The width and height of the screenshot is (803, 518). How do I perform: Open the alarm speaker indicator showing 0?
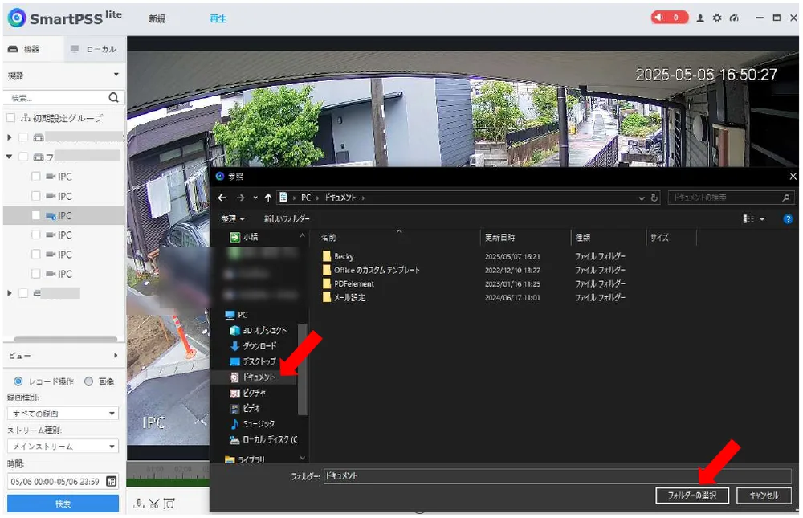click(x=669, y=18)
